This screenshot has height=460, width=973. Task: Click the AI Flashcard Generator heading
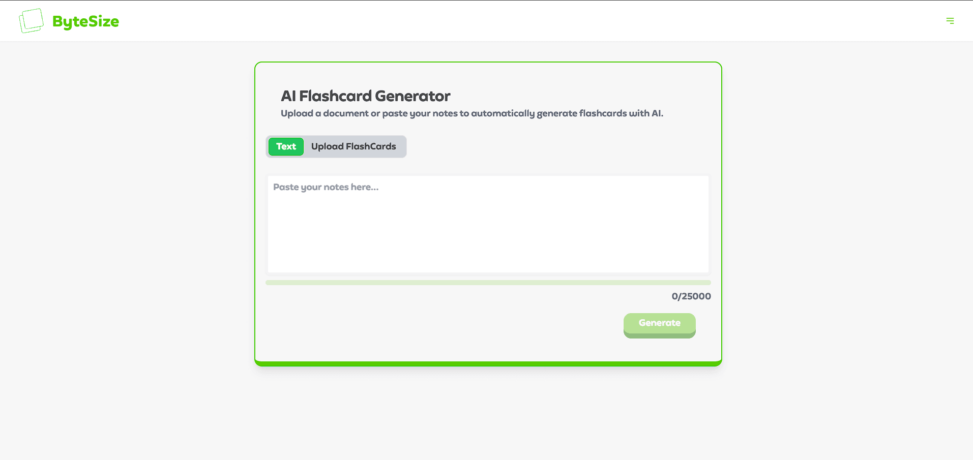pos(365,96)
